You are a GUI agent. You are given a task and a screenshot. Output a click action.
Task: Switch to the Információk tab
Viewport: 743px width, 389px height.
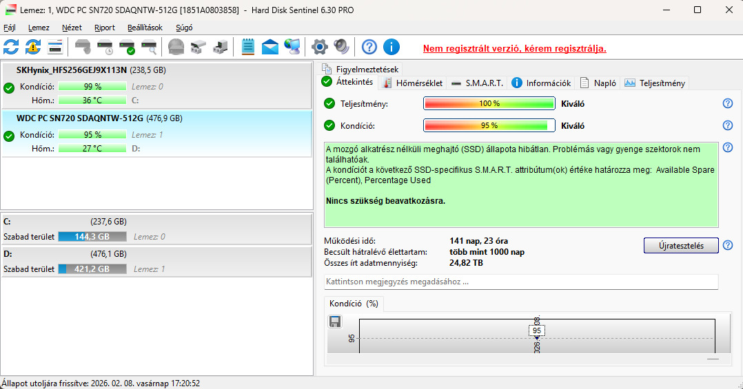pyautogui.click(x=541, y=83)
